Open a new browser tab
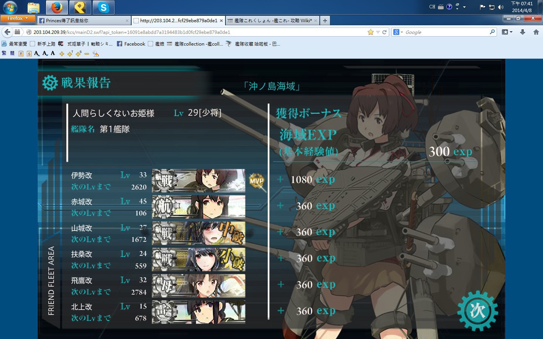543x339 pixels. (x=325, y=21)
